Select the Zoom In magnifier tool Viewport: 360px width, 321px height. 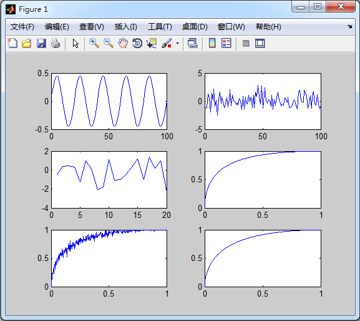(94, 43)
